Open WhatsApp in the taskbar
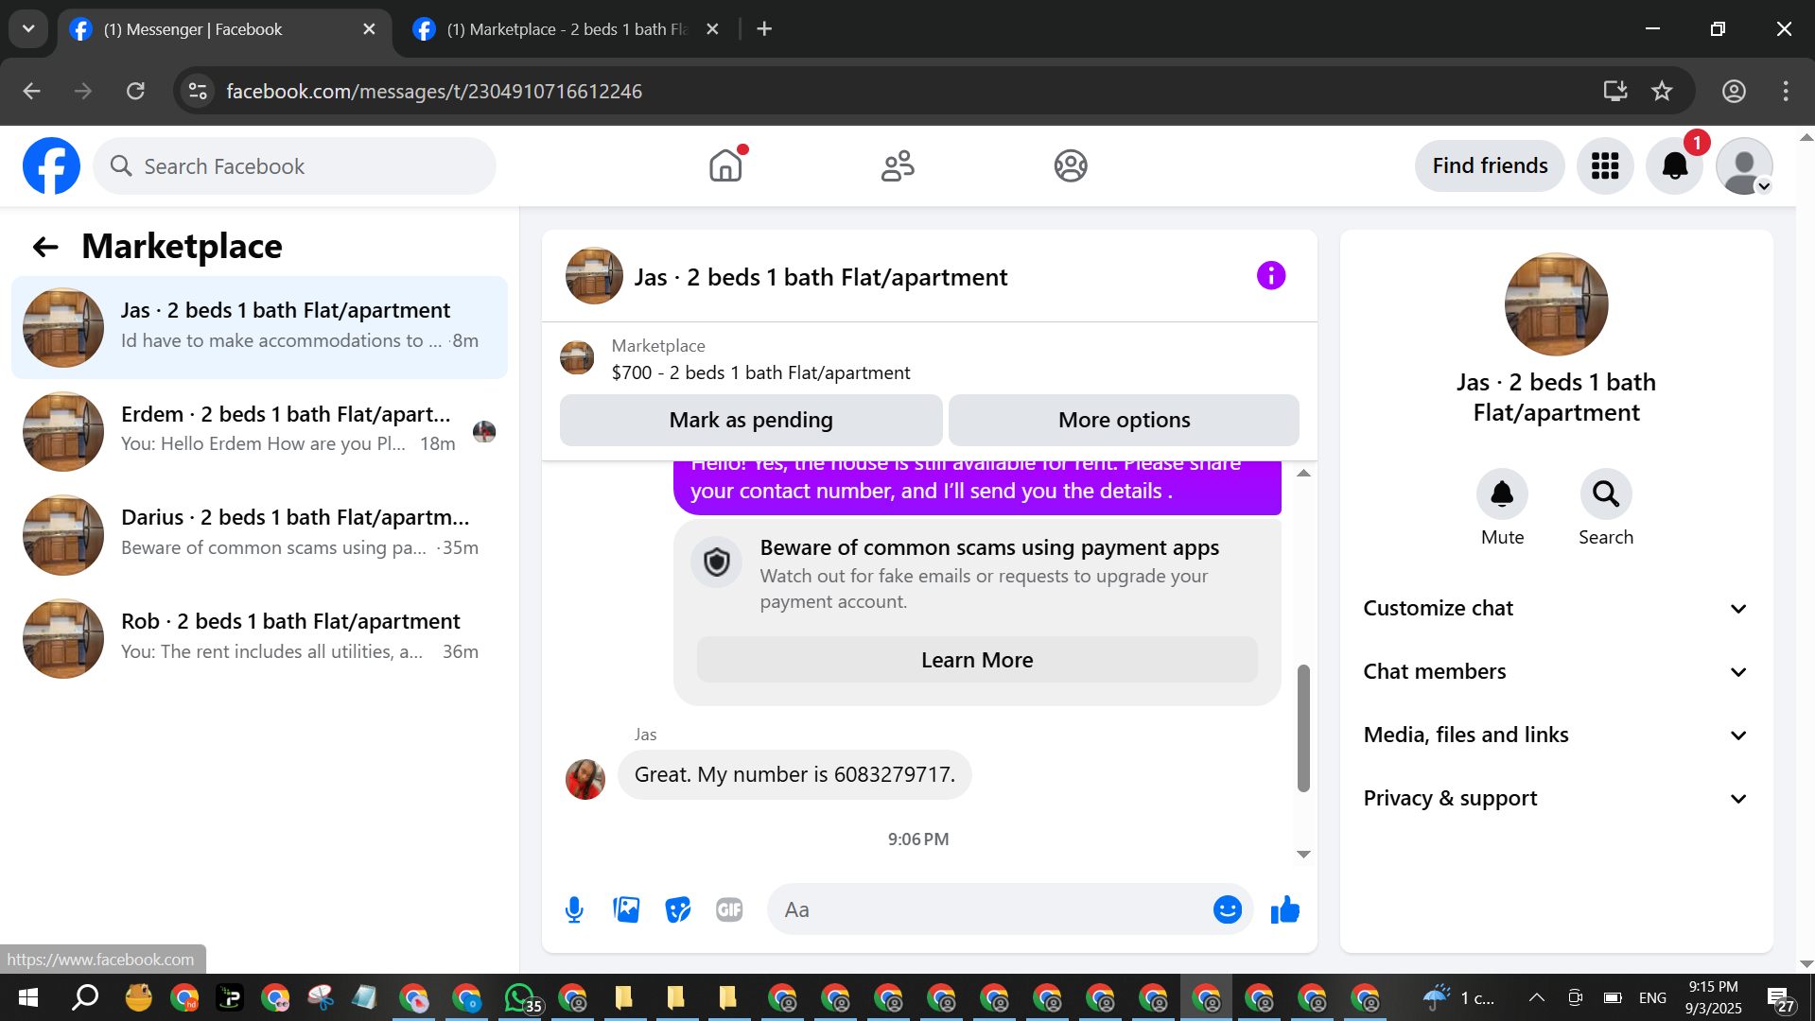The image size is (1815, 1021). [521, 997]
